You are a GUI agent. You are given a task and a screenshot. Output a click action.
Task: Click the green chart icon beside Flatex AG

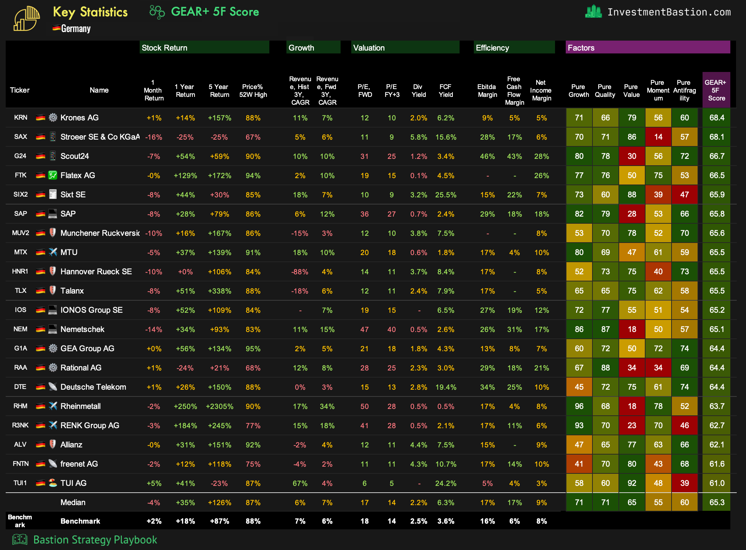53,175
